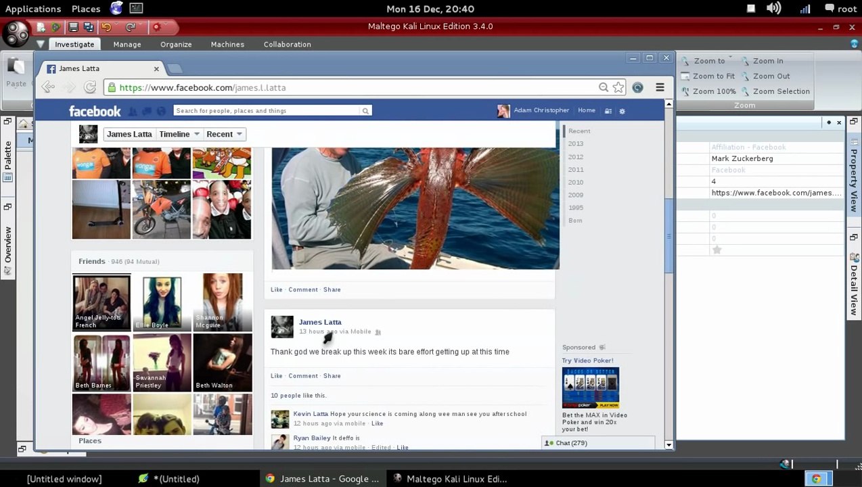
Task: Bookmark the page with the star icon
Action: pos(618,87)
